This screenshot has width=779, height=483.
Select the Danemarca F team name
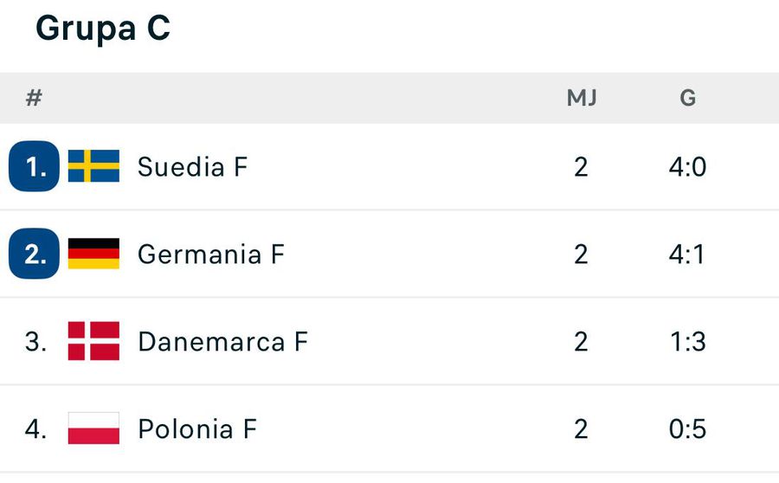click(x=222, y=341)
